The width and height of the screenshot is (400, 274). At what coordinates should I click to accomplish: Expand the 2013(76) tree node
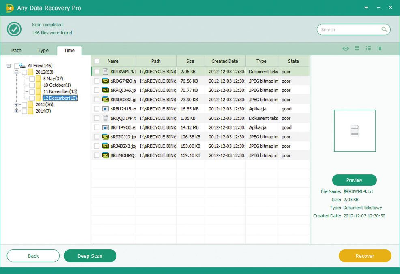pos(17,104)
